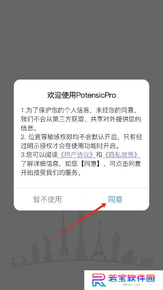The height and width of the screenshot is (290, 163).
Task: Click the 若宝软件园 watermark text
Action: coord(132,278)
